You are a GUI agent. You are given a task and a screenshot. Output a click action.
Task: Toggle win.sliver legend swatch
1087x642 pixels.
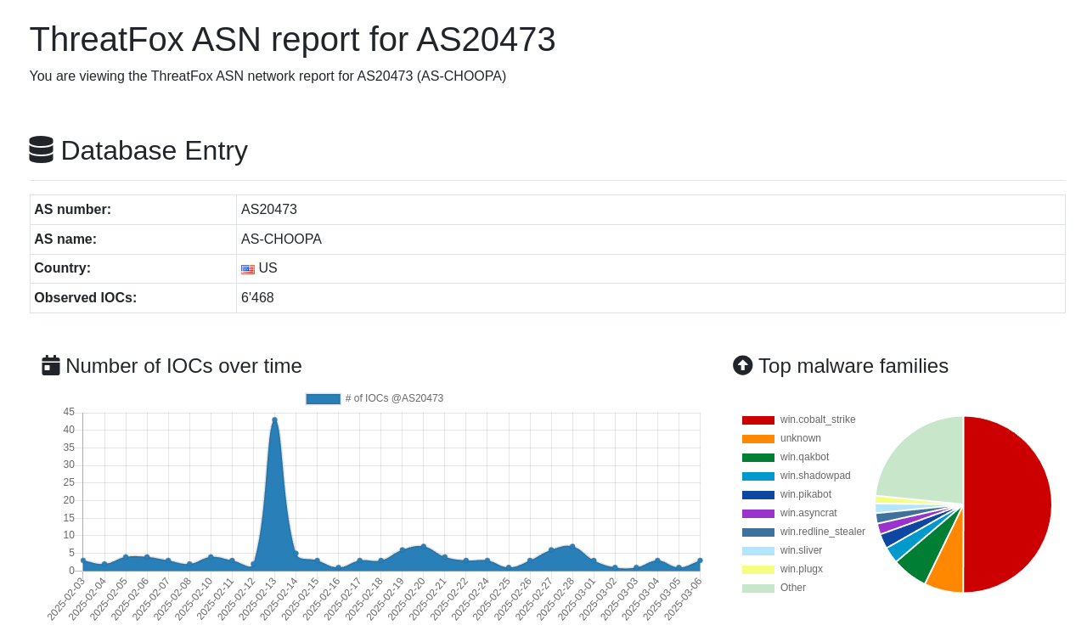(x=758, y=551)
